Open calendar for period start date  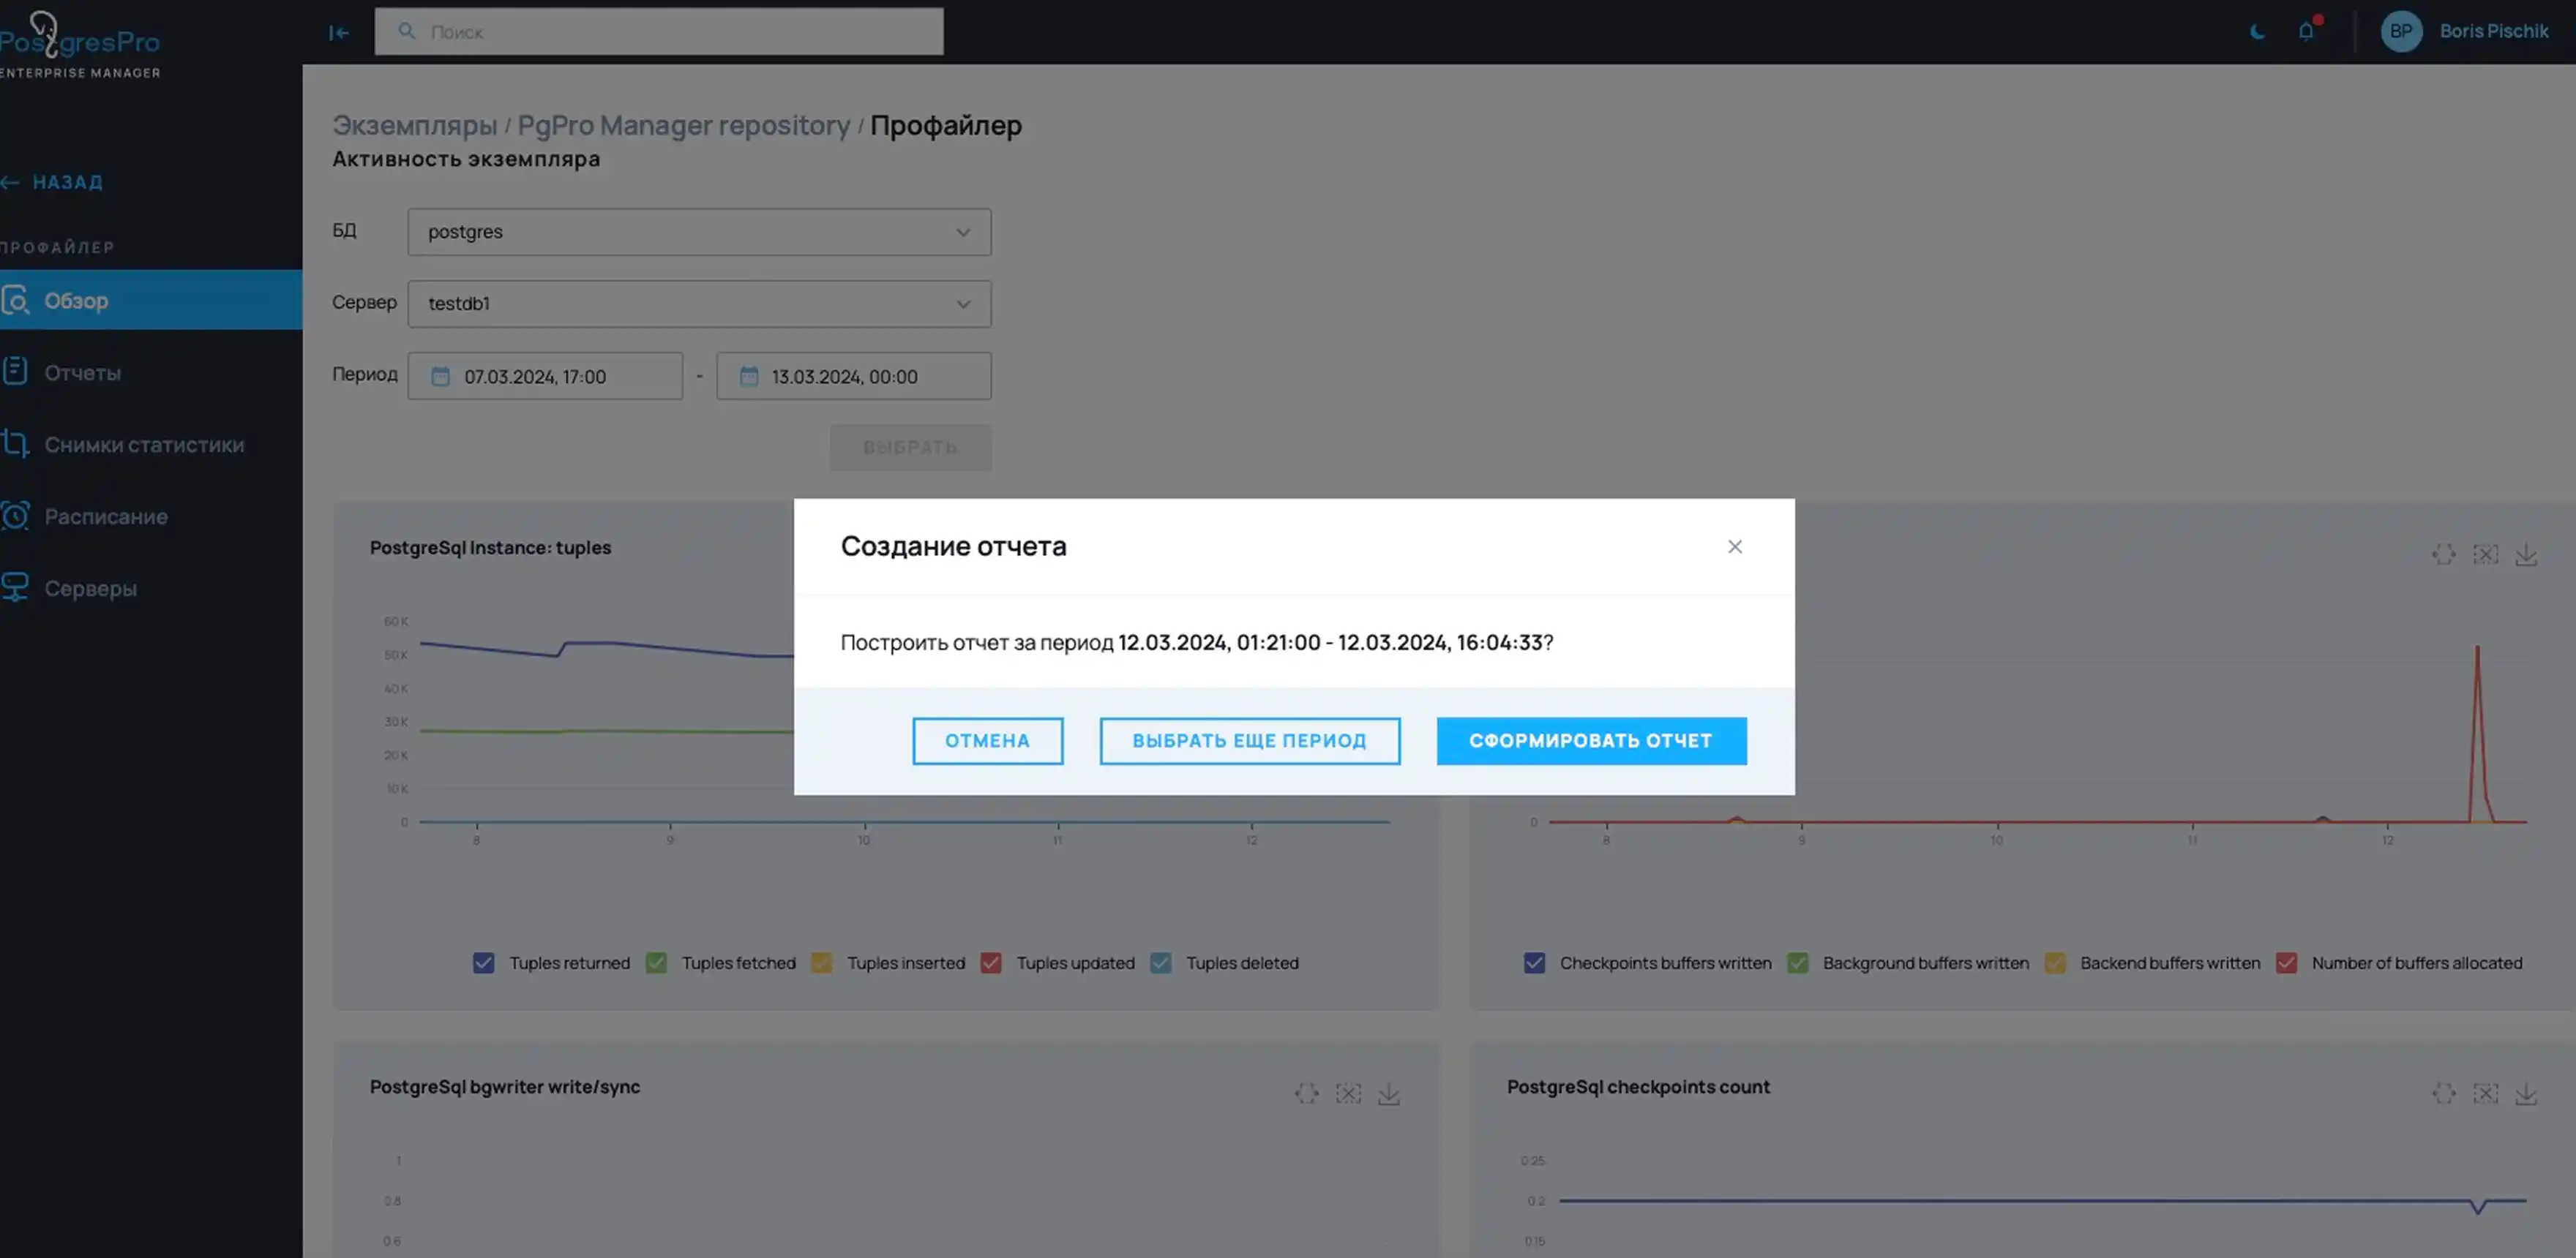441,377
